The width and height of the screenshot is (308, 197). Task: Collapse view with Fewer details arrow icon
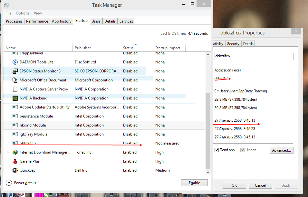(x=9, y=183)
